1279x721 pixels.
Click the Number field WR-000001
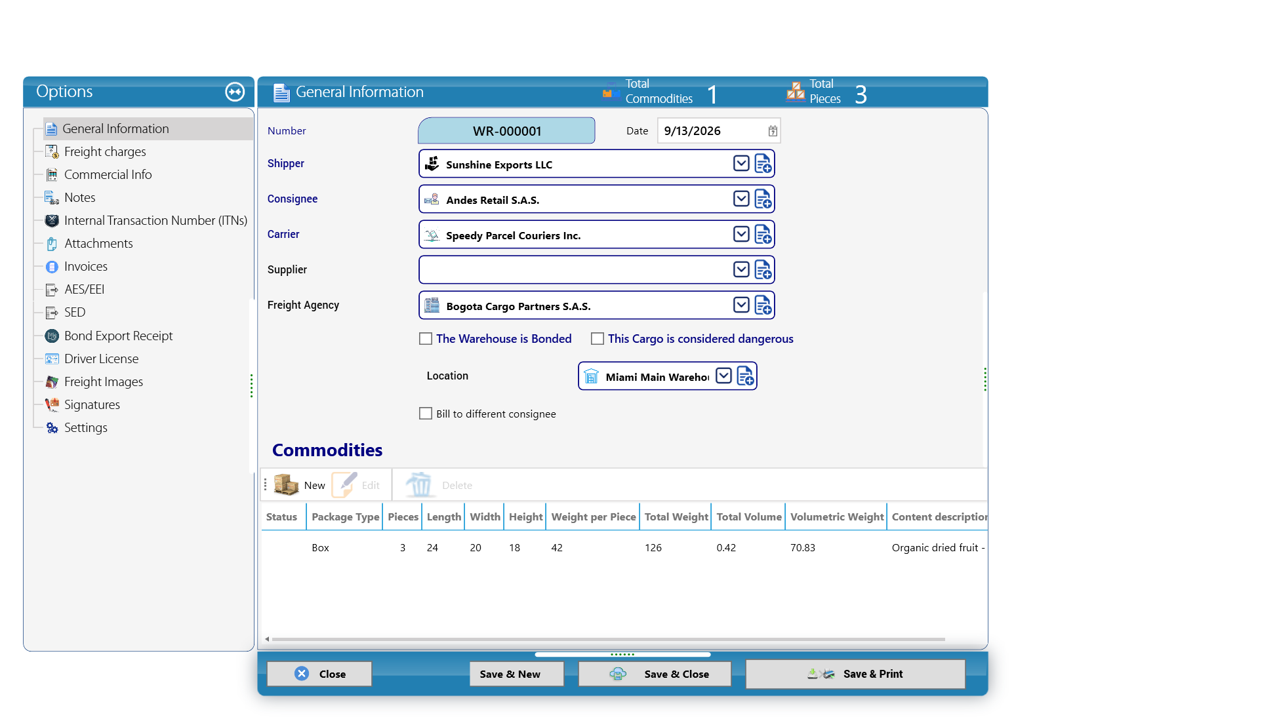pyautogui.click(x=506, y=131)
